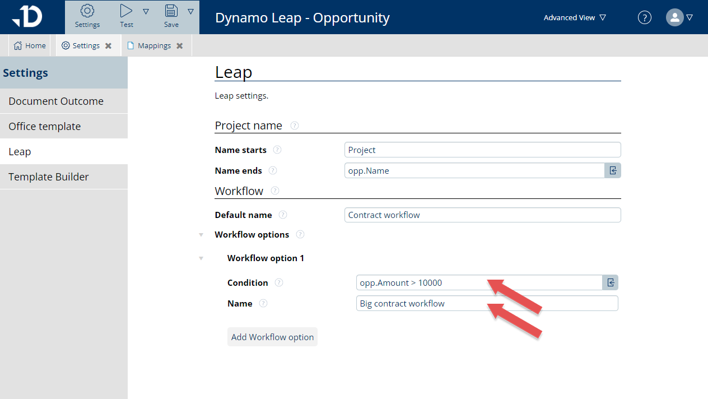Select Template Builder in the Settings sidebar

[x=49, y=177]
